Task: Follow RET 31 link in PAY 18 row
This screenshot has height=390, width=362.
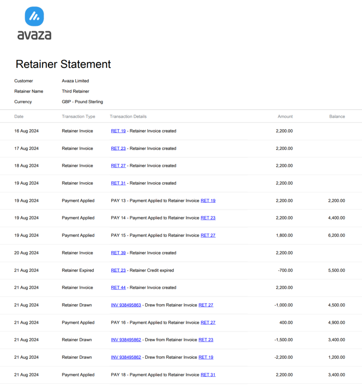Action: (x=208, y=375)
